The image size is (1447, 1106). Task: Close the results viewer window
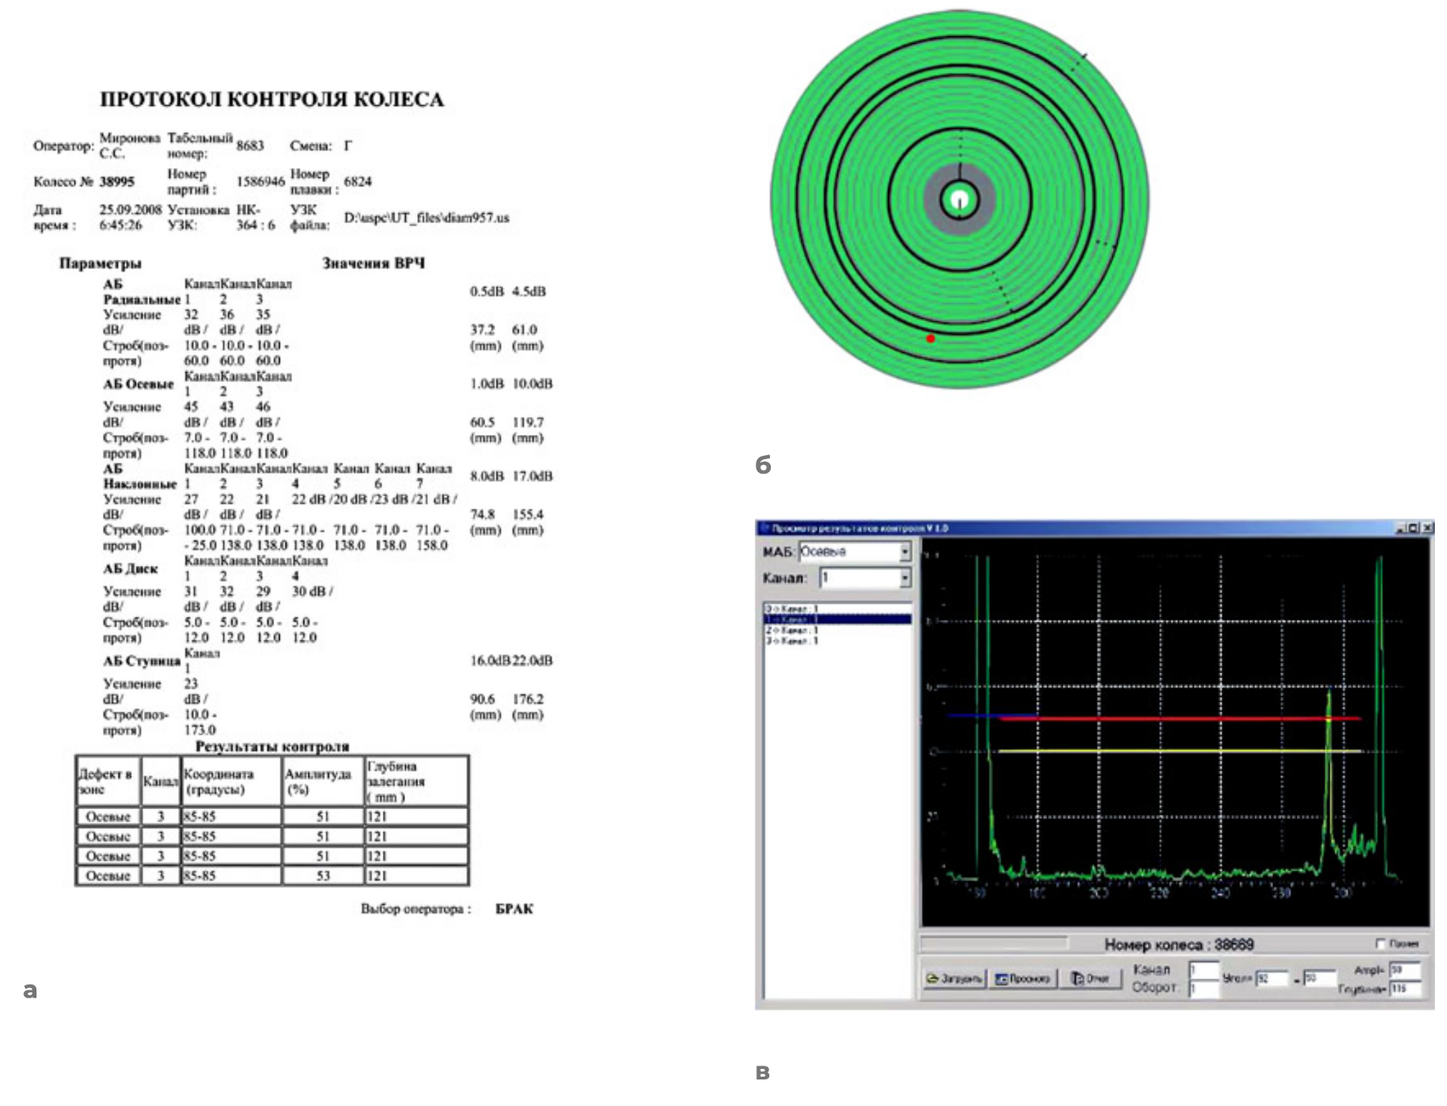1427,527
